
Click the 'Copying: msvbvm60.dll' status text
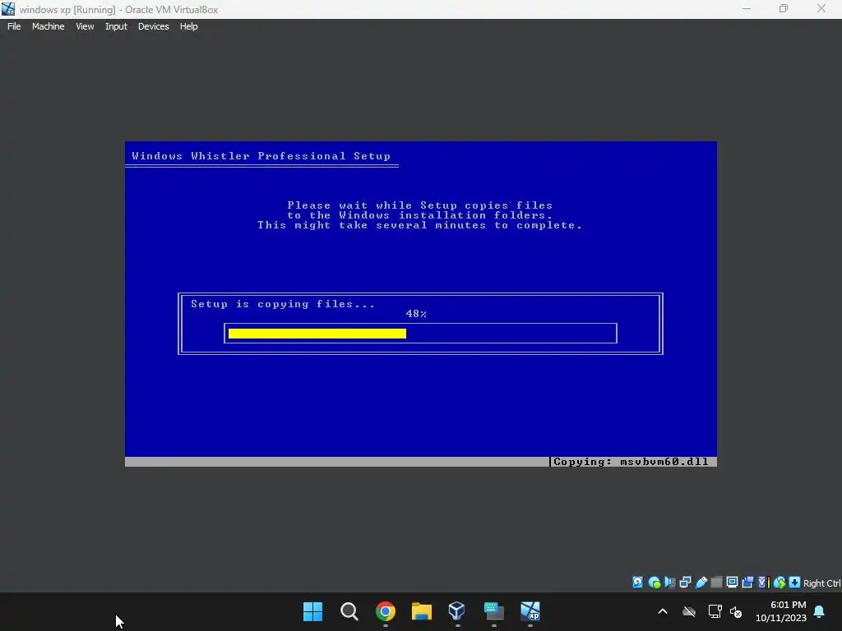[x=631, y=462]
